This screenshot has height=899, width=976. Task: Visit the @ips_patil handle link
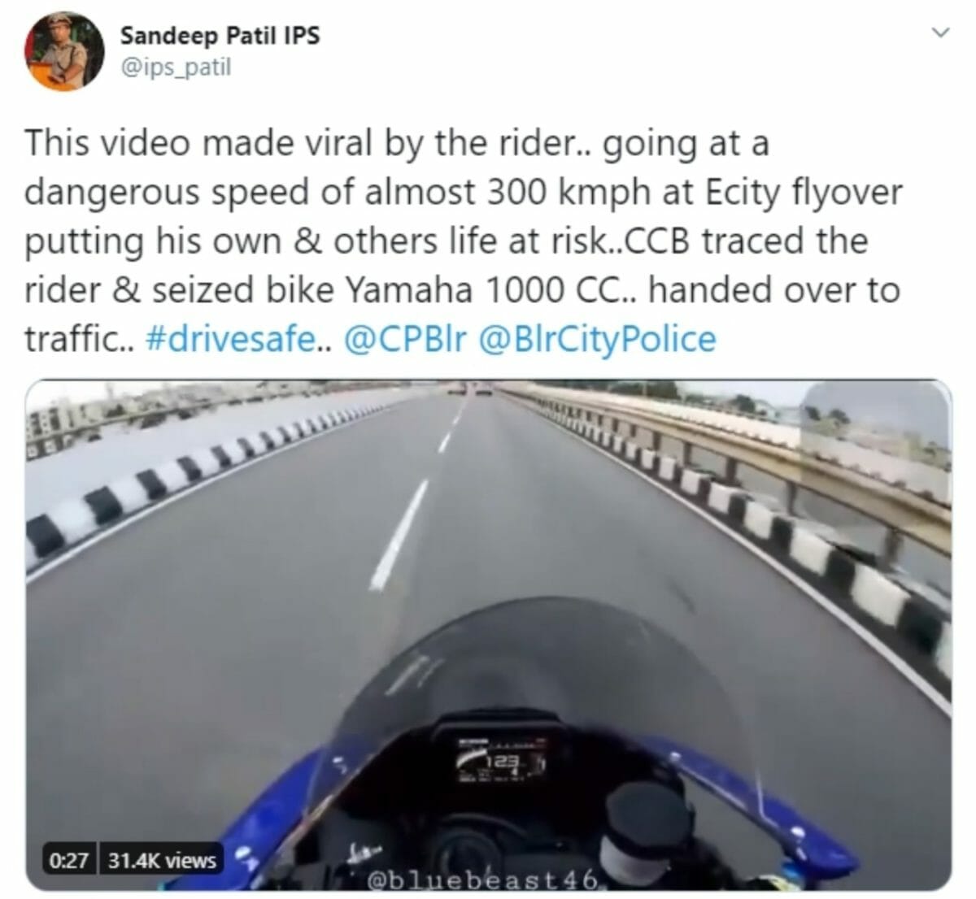(x=176, y=67)
